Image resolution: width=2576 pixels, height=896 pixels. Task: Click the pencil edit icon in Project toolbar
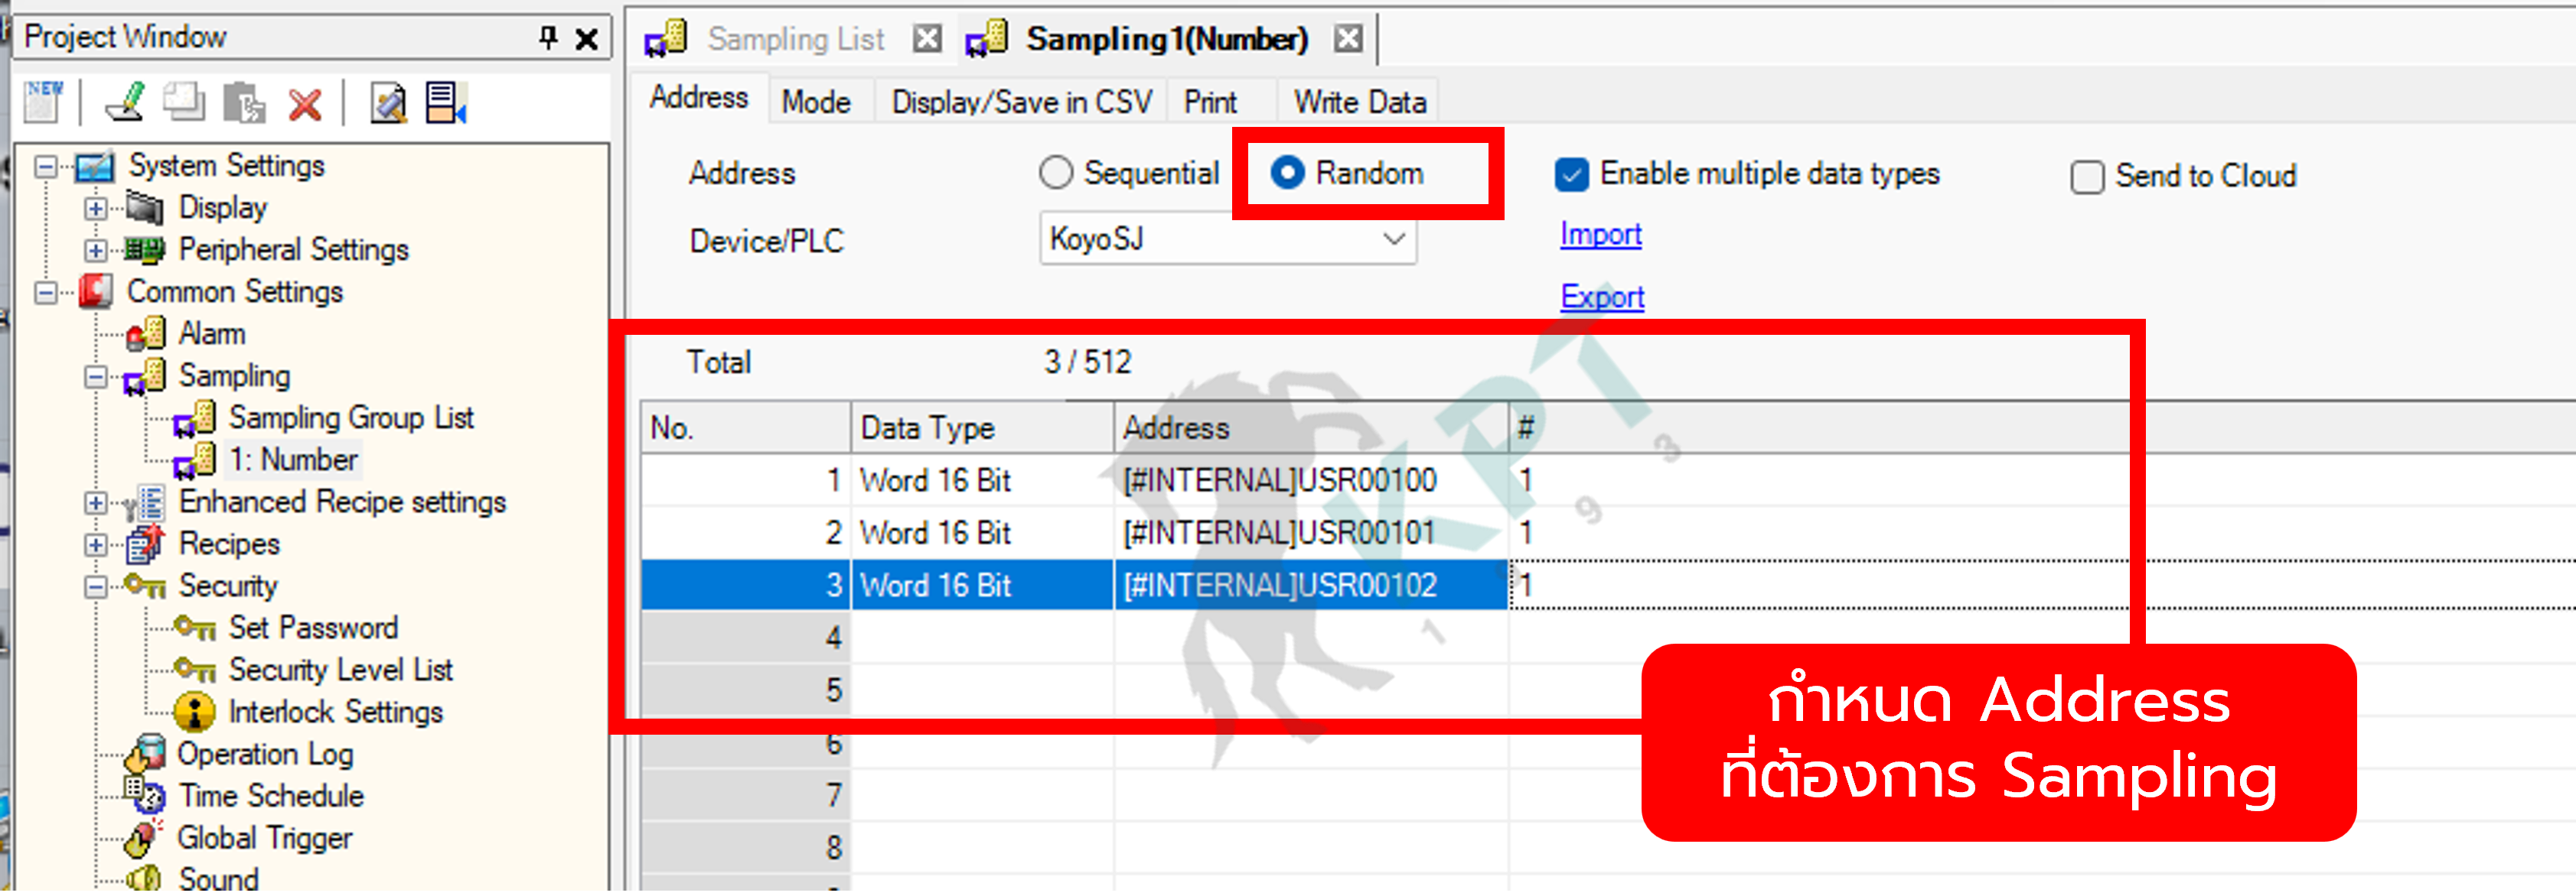tap(126, 102)
